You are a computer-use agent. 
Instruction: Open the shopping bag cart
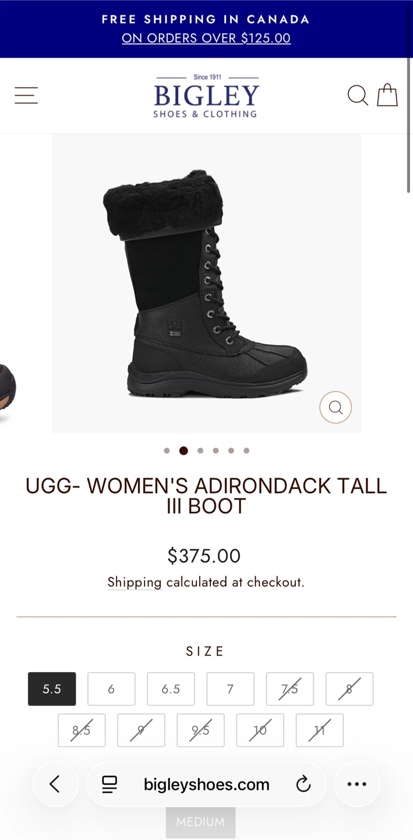point(387,95)
